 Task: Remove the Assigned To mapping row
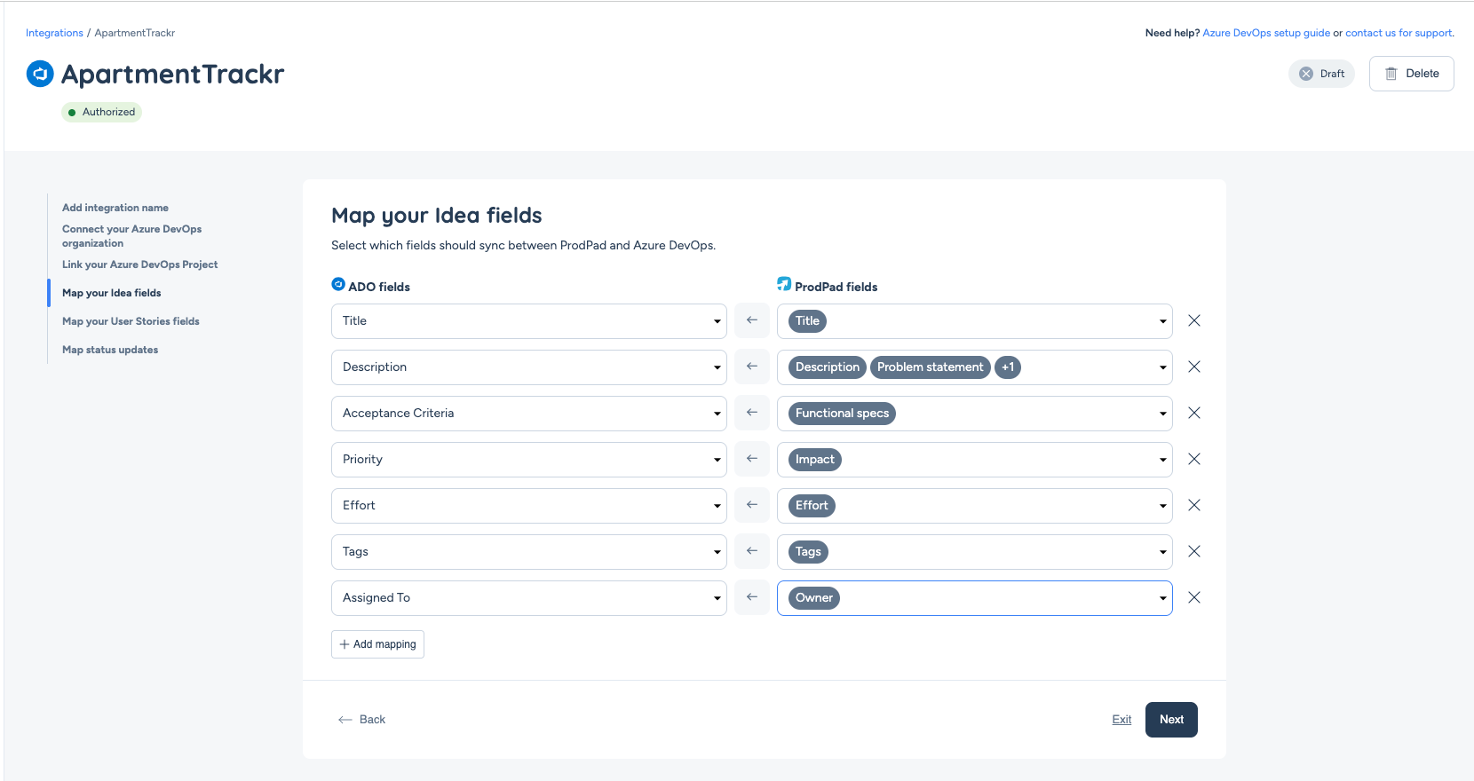pos(1194,598)
